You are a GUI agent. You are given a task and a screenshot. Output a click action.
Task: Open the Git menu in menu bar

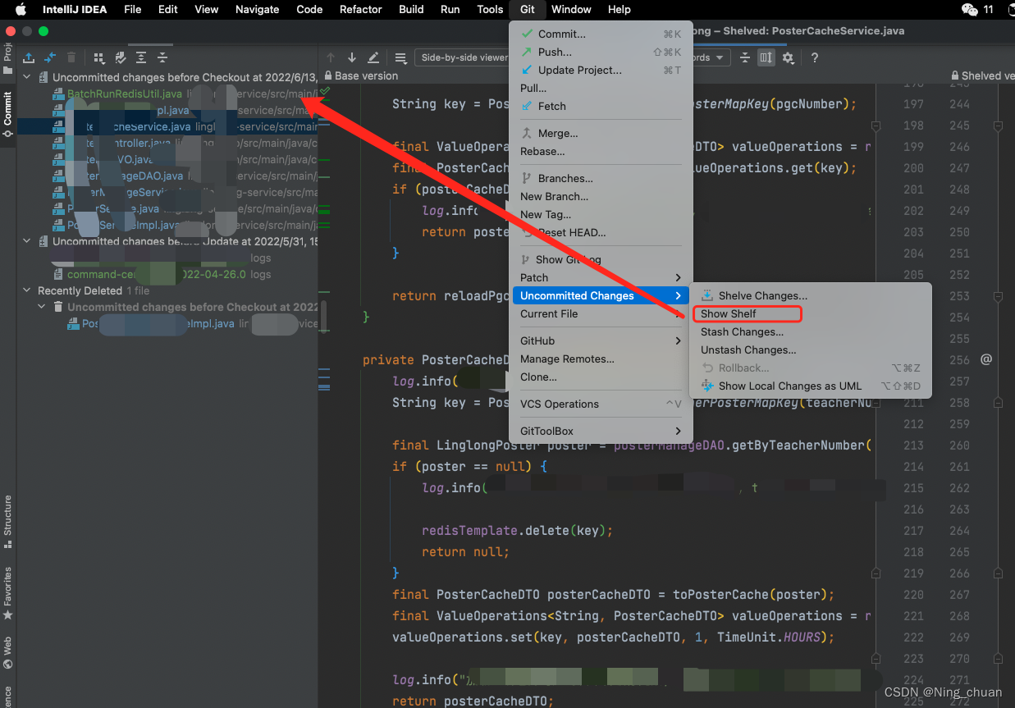pos(527,9)
